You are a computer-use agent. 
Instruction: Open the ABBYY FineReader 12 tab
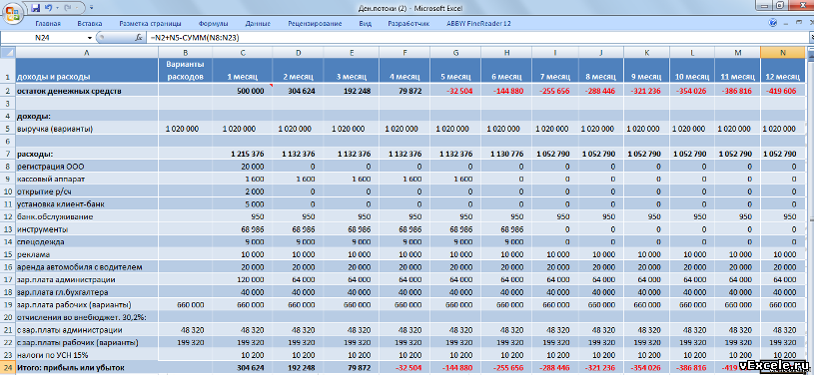pyautogui.click(x=478, y=23)
